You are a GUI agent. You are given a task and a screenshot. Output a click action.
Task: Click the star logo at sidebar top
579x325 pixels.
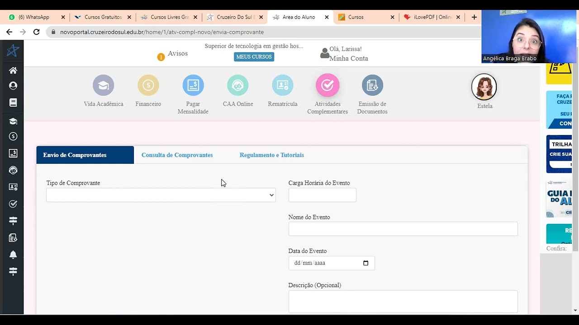tap(13, 51)
